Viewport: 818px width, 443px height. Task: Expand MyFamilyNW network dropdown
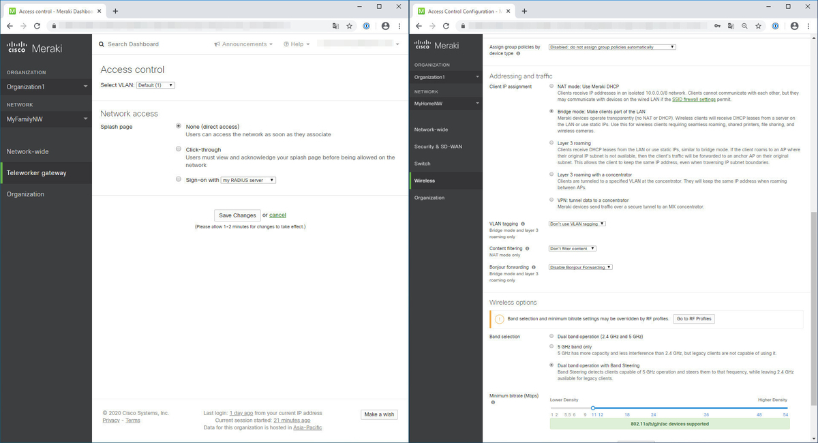45,119
